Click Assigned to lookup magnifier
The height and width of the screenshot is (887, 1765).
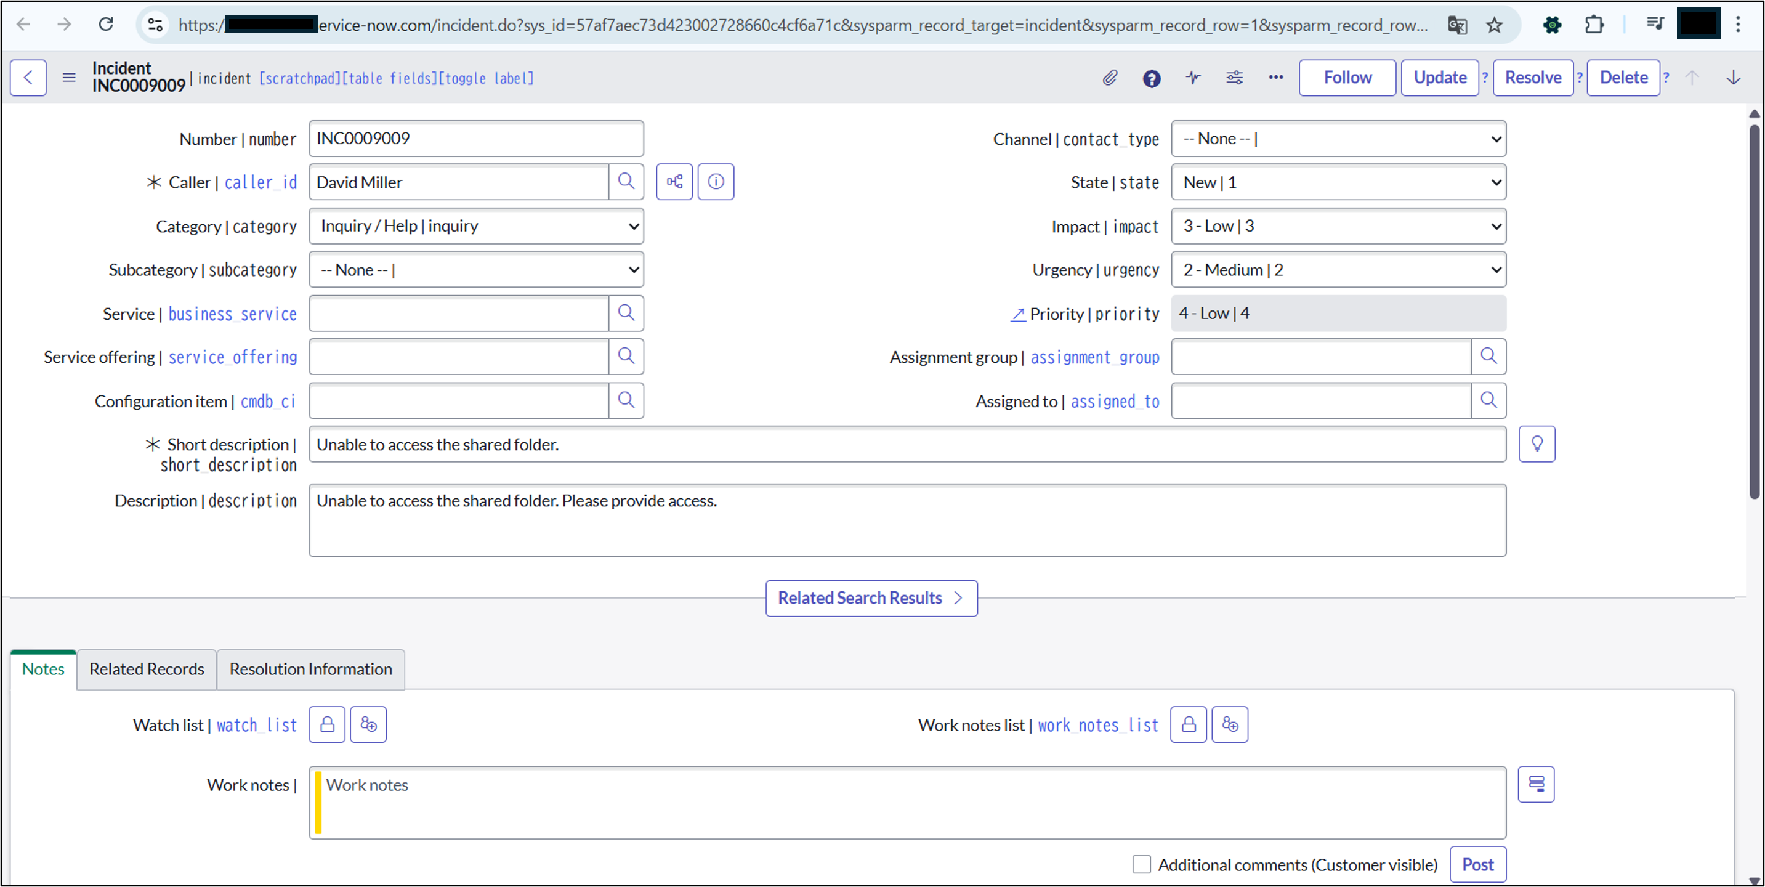click(1489, 400)
